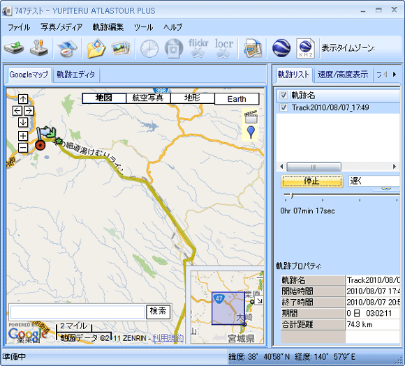Click the 合計距離 value 74.3 km
405x366 pixels.
tap(360, 324)
